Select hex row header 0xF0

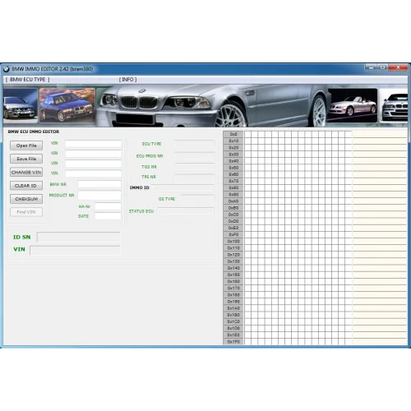[x=233, y=234]
